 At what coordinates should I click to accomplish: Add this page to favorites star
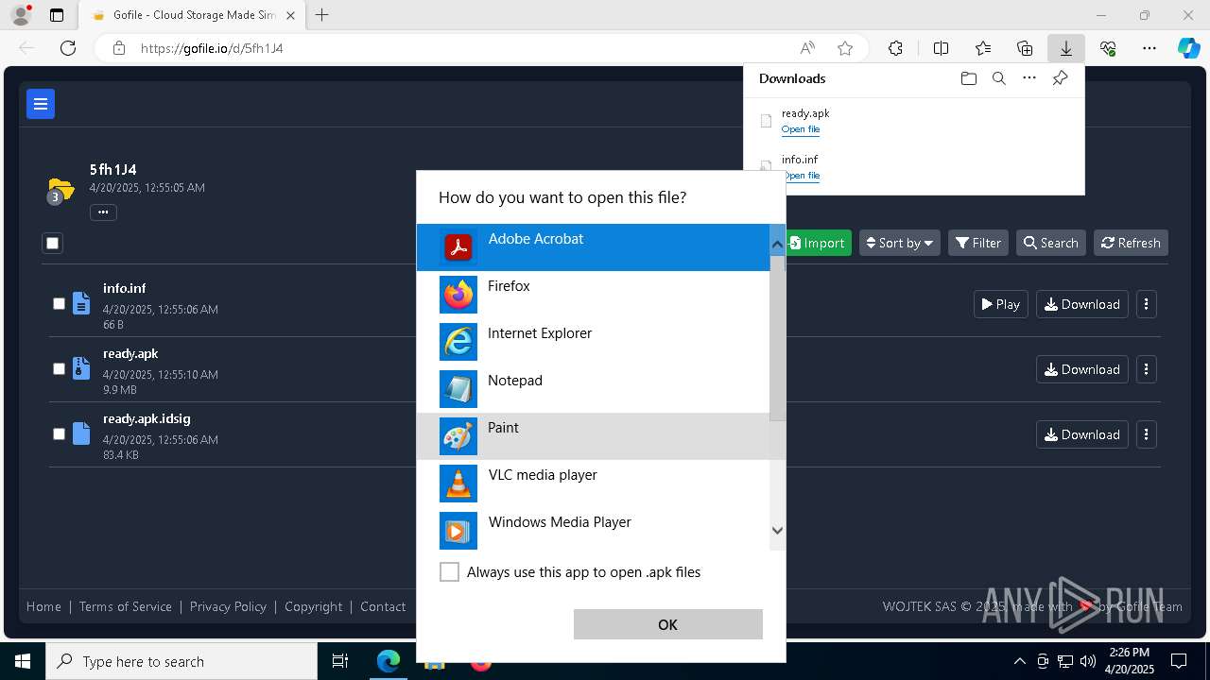845,48
